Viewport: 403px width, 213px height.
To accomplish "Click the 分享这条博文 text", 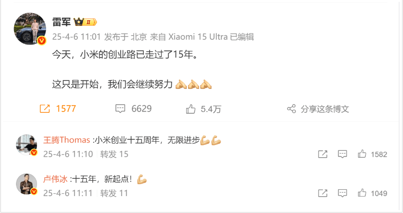I will coord(325,109).
